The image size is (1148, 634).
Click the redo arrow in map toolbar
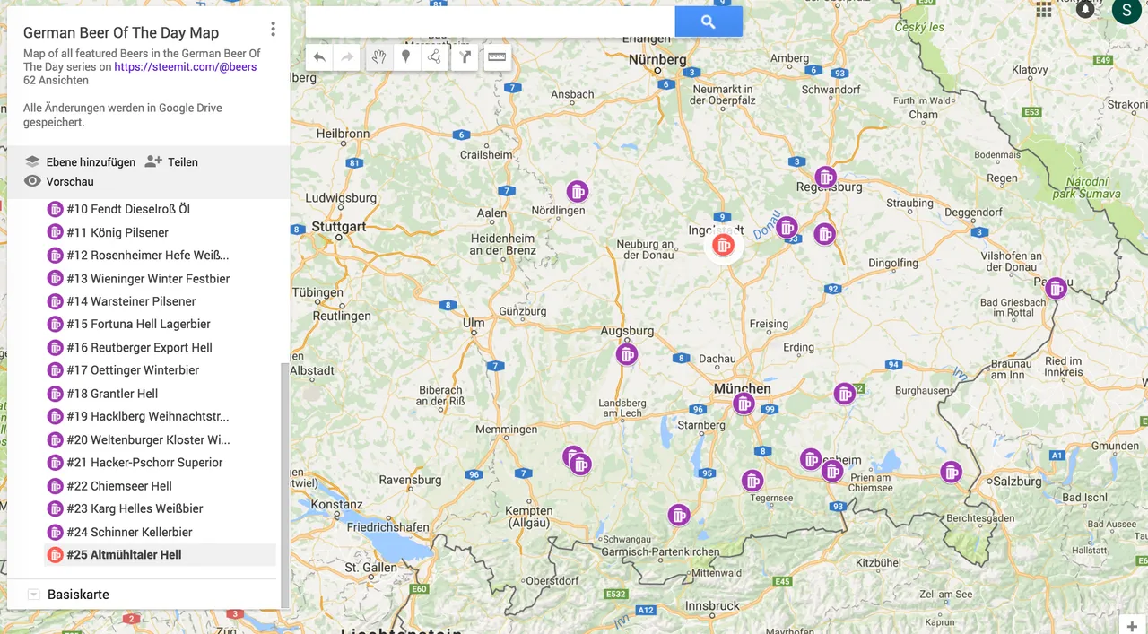tap(346, 57)
